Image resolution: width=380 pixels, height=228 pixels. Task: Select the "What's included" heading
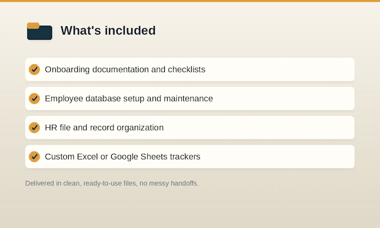click(108, 31)
